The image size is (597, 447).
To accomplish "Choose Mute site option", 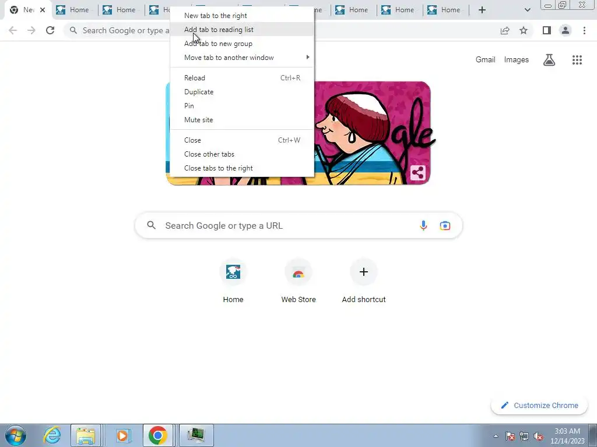I will point(242,120).
